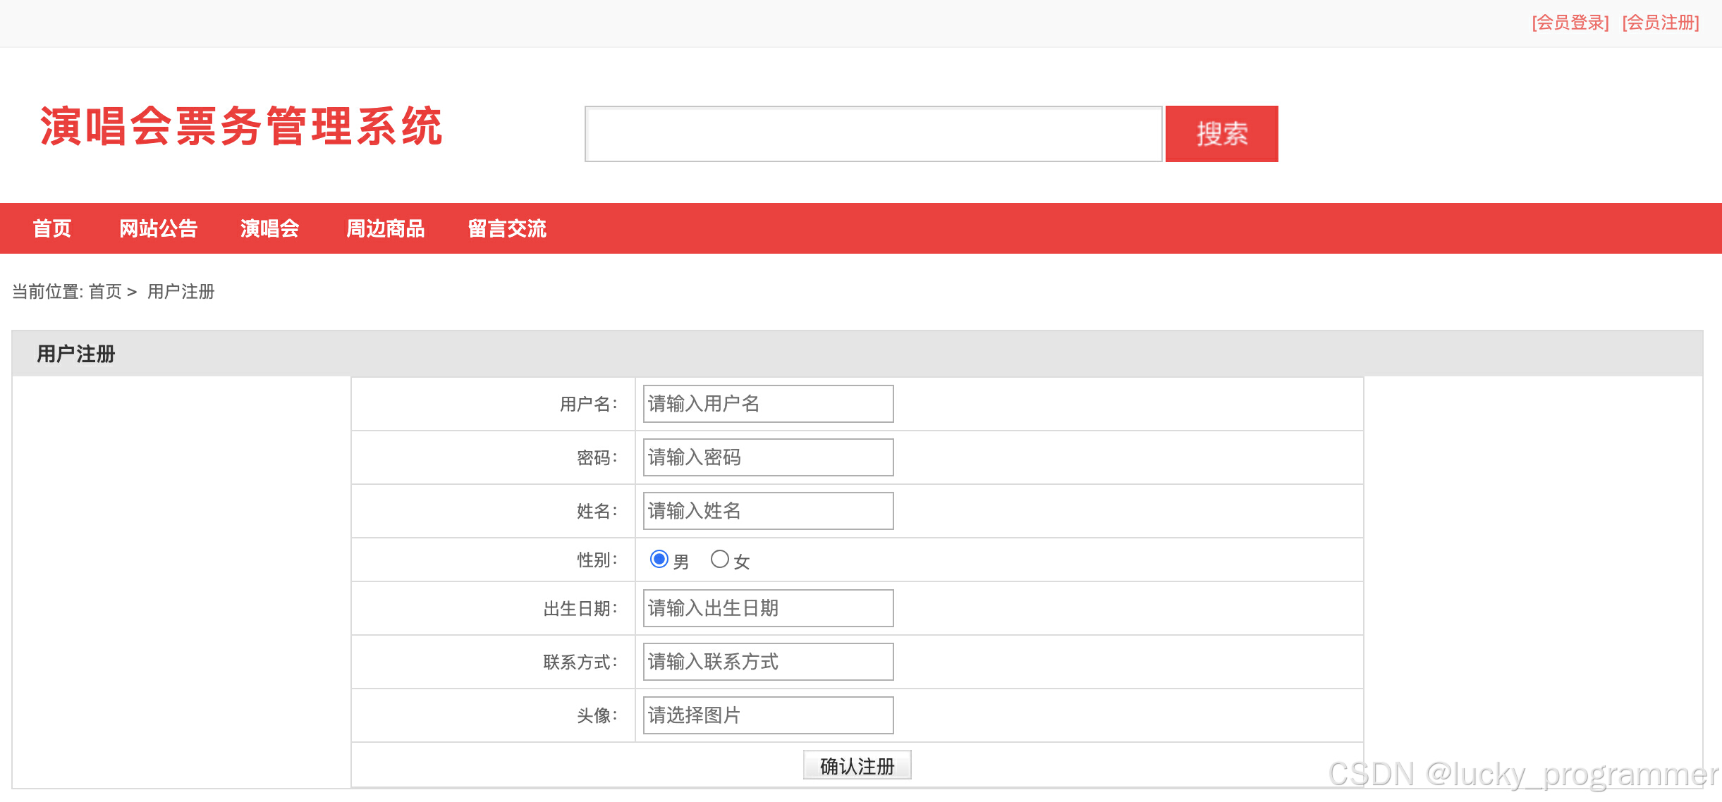Focus the 联系方式 input field
This screenshot has height=802, width=1722.
tap(768, 662)
